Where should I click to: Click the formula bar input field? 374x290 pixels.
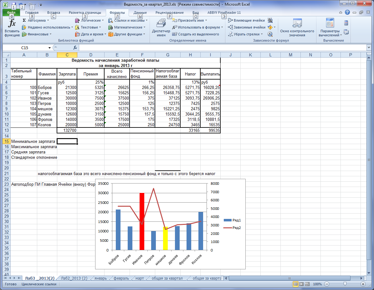point(223,48)
